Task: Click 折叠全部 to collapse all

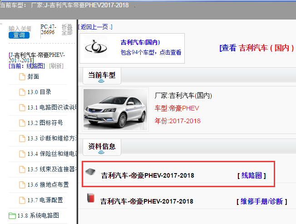Action: [x=67, y=30]
